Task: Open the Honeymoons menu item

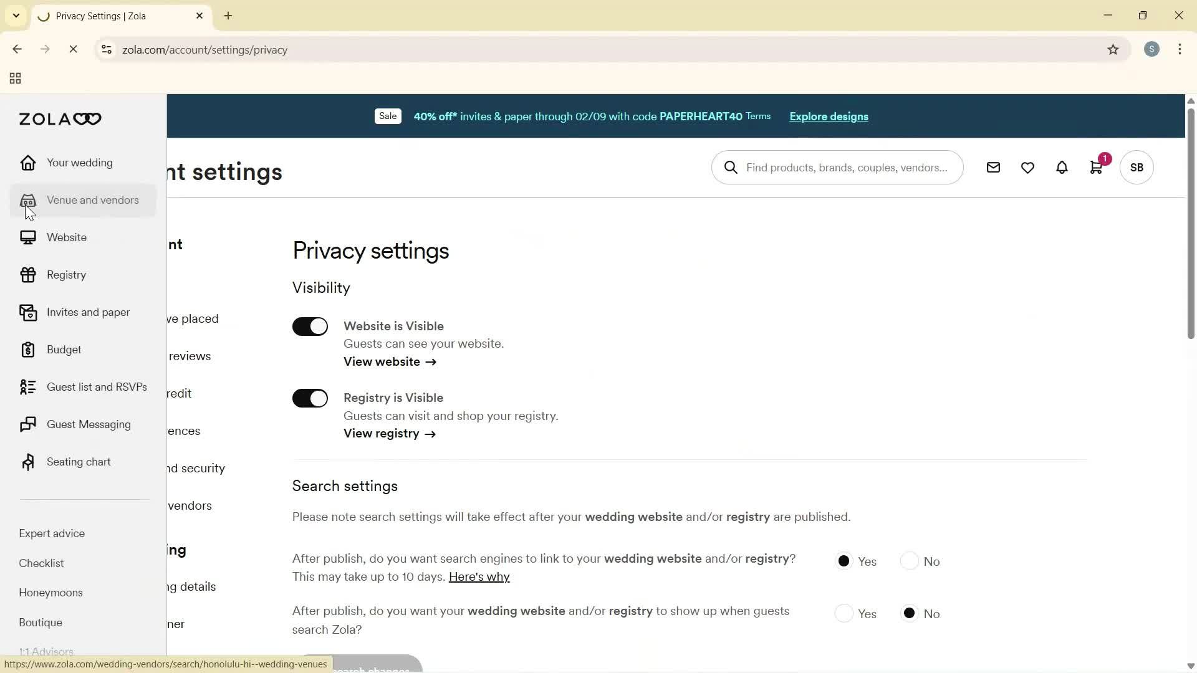Action: (x=50, y=593)
